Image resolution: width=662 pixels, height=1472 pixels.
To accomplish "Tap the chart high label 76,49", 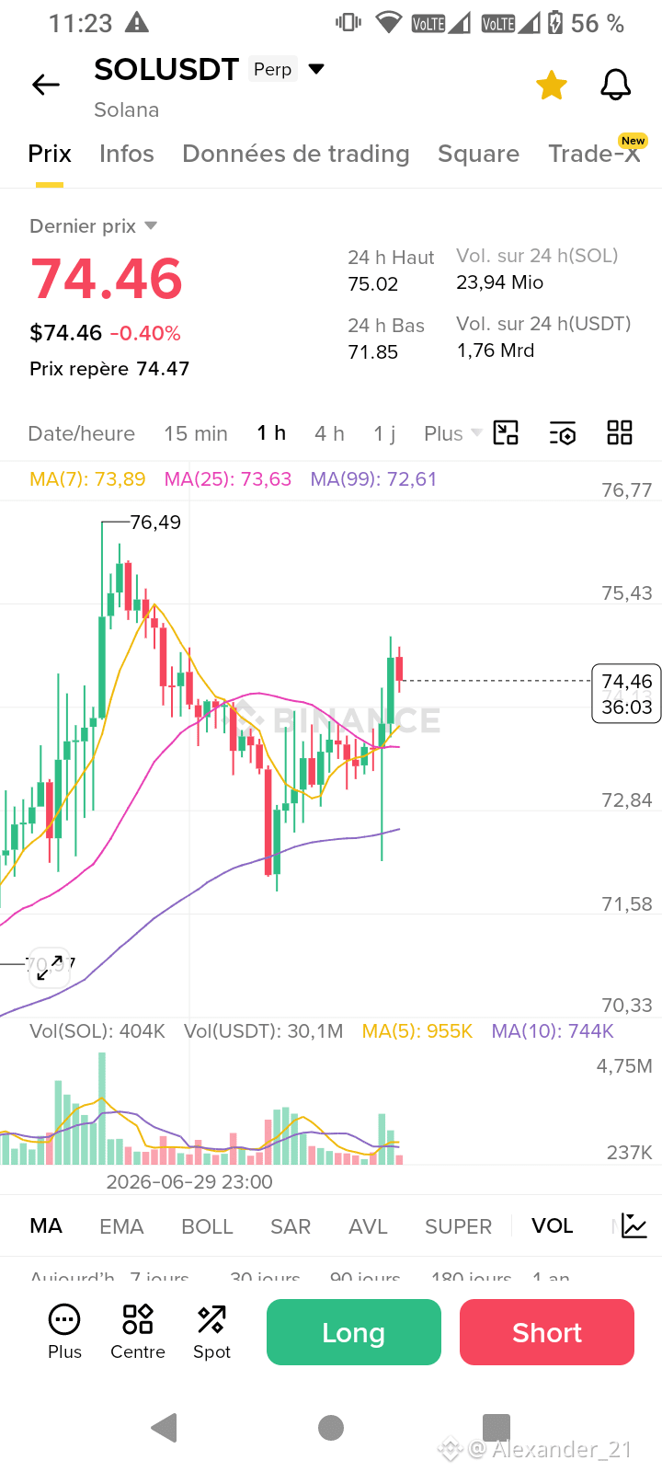I will pyautogui.click(x=155, y=523).
